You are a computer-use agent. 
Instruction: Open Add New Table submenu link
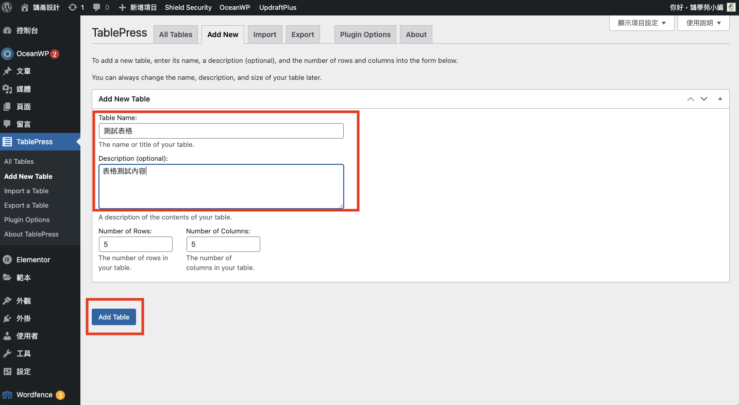tap(28, 176)
